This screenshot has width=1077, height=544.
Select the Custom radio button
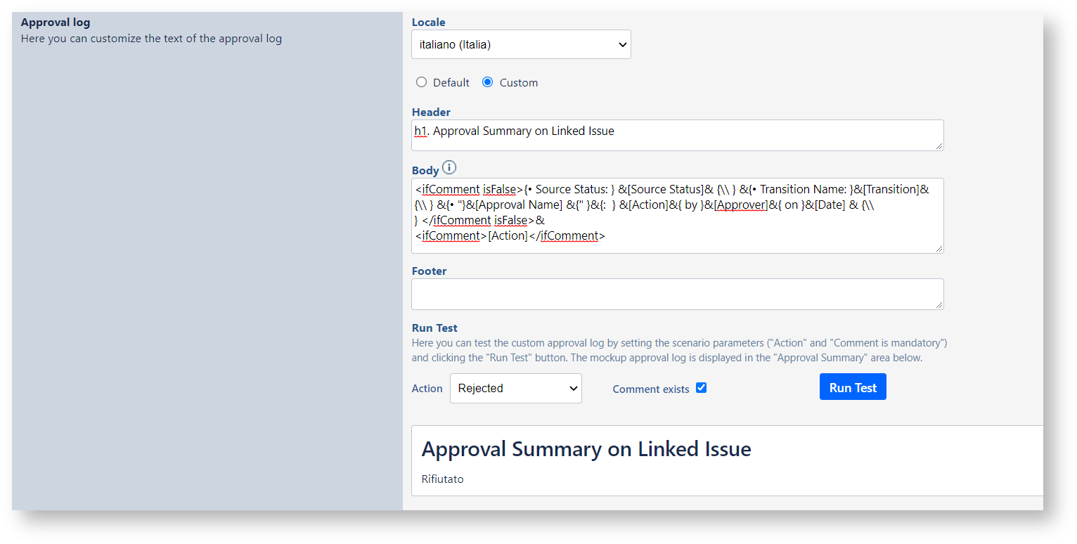(x=488, y=82)
